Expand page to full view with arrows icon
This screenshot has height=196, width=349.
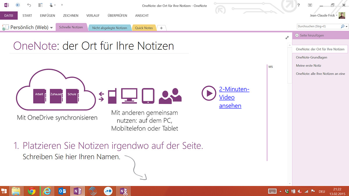287,37
